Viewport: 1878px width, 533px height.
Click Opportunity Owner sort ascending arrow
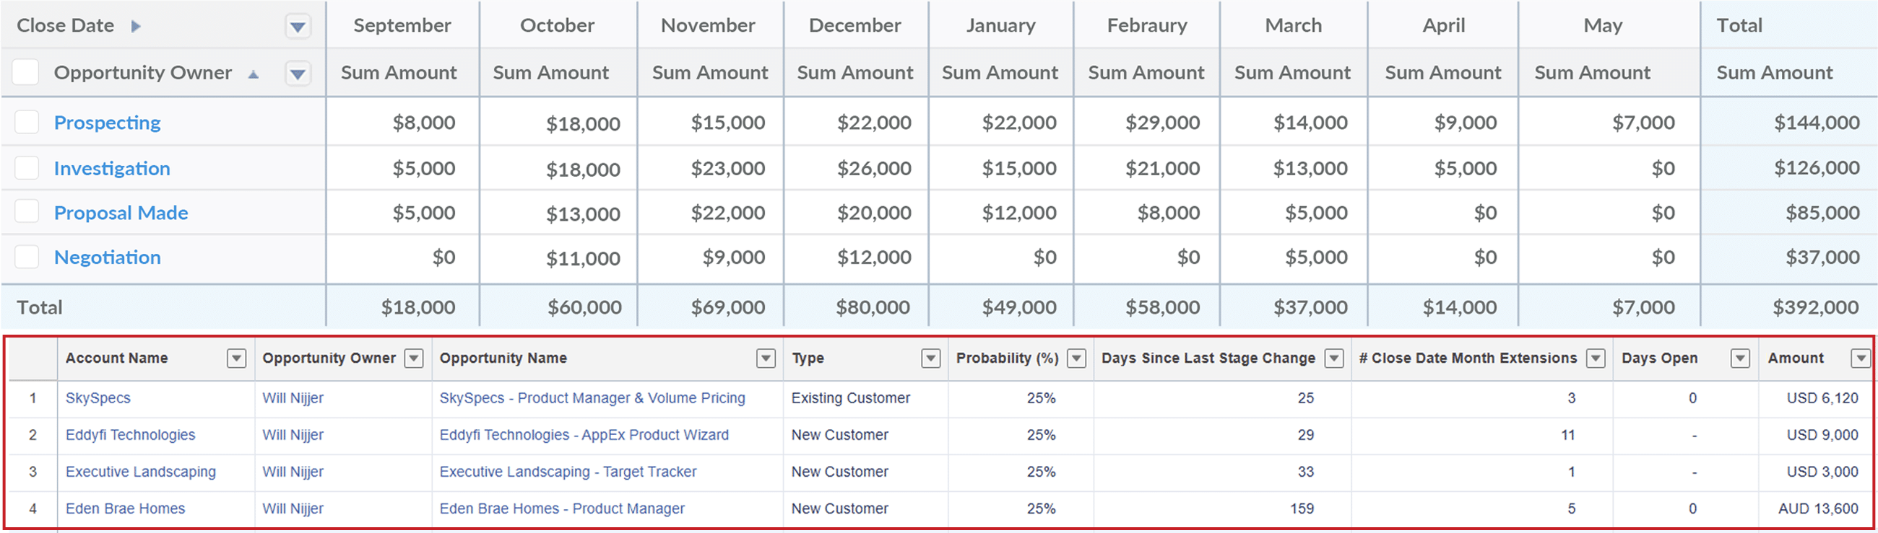pos(253,74)
